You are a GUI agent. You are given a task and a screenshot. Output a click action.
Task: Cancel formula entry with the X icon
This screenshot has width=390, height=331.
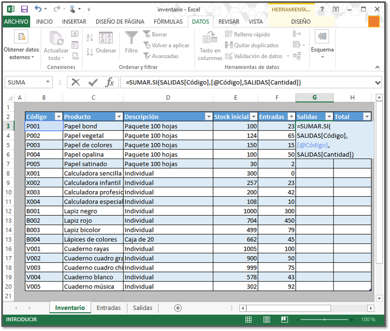75,82
